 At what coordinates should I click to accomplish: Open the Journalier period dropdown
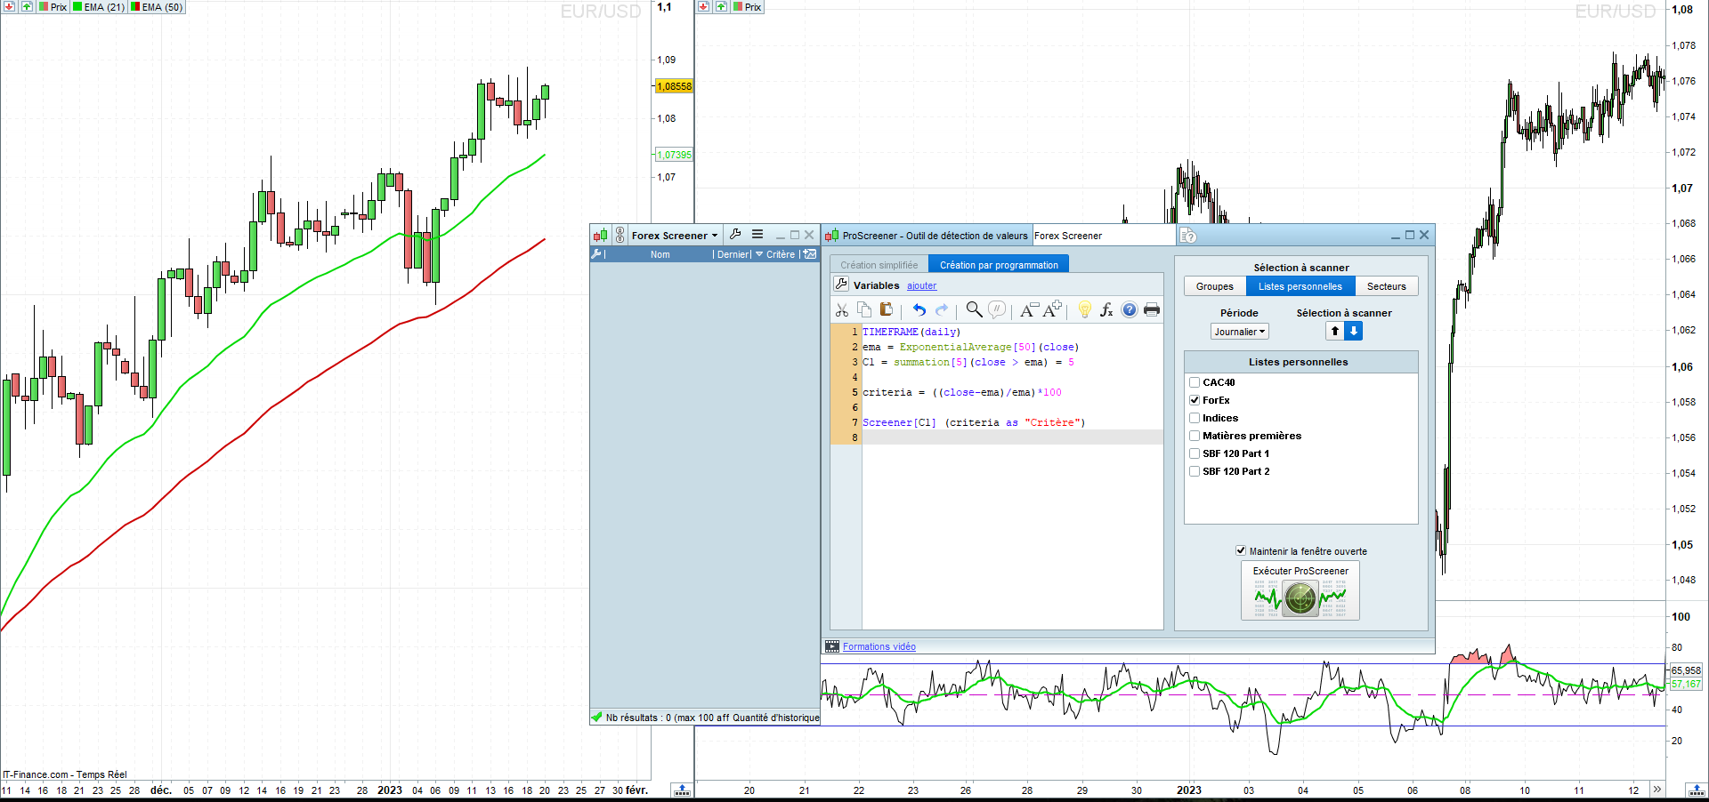pyautogui.click(x=1239, y=332)
